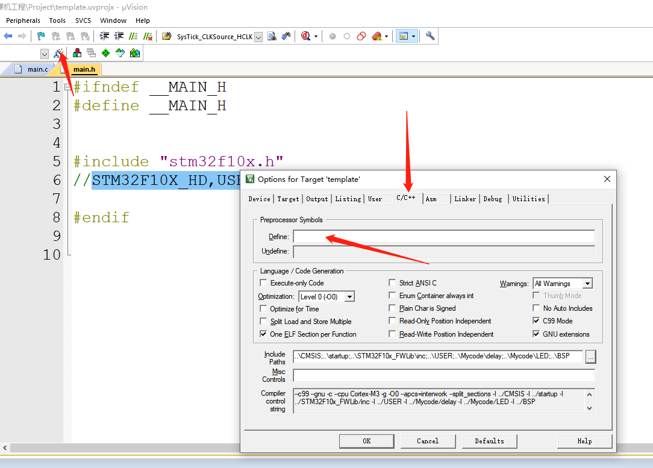The width and height of the screenshot is (653, 468).
Task: Click the Kill All Breakpoints icon
Action: [x=378, y=36]
